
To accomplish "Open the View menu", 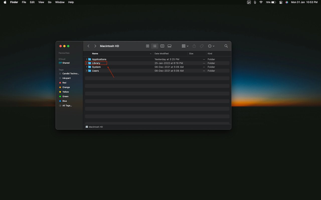I will tap(41, 2).
